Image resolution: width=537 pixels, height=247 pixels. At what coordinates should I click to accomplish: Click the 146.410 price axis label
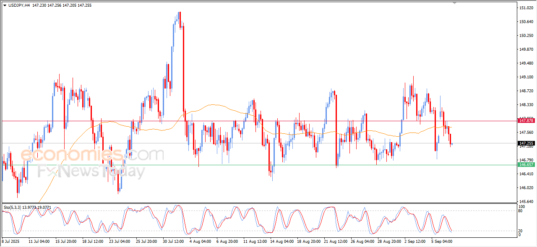(526, 174)
